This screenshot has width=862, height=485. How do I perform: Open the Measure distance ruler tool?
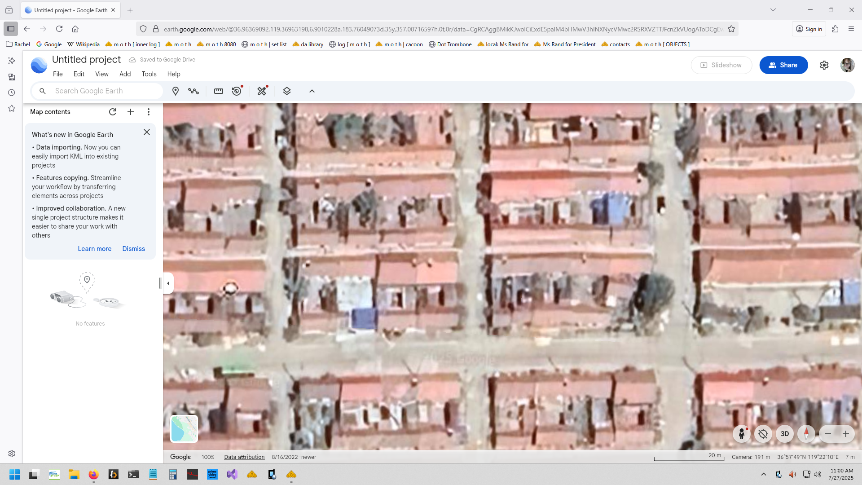click(x=219, y=91)
